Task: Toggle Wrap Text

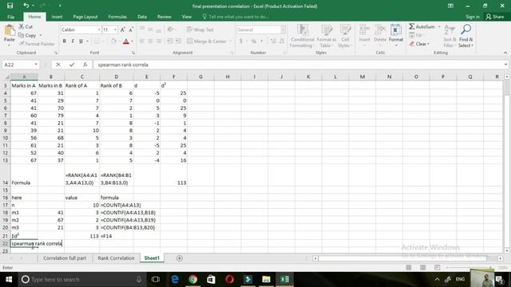Action: (x=200, y=29)
